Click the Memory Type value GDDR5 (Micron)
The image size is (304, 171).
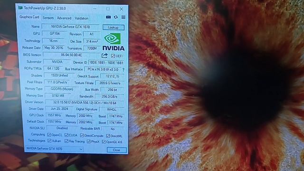click(62, 89)
